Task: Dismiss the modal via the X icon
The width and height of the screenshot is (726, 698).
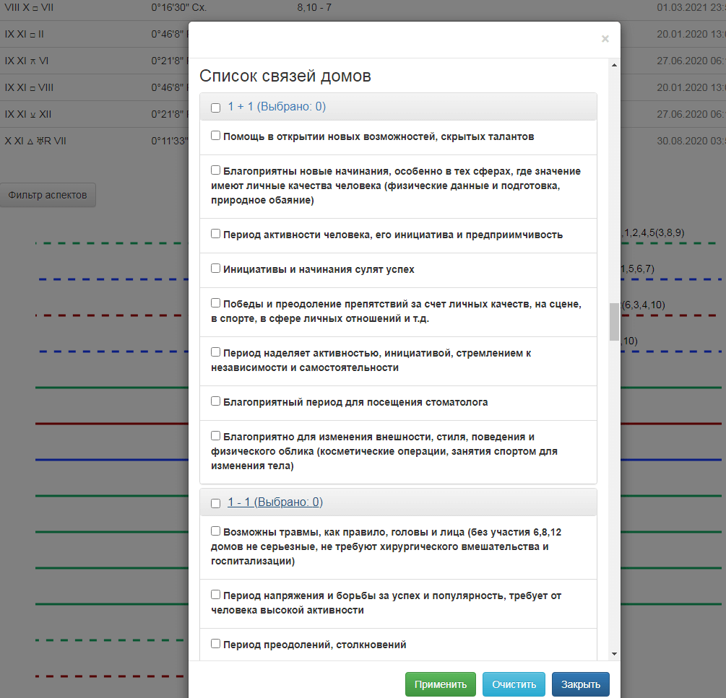Action: (x=605, y=39)
